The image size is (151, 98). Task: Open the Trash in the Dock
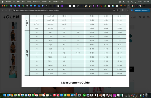(146, 95)
